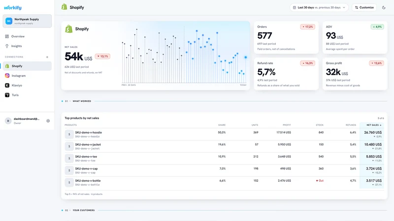Click the SKU-demo-v-bottle thumbnail icon

click(x=69, y=182)
